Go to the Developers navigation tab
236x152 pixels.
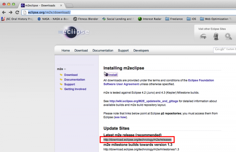pyautogui.click(x=141, y=50)
